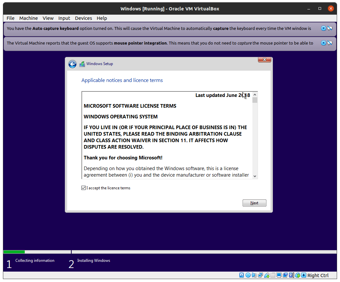
Task: Suppress the mouse pointer integration message permanently
Action: click(x=330, y=43)
